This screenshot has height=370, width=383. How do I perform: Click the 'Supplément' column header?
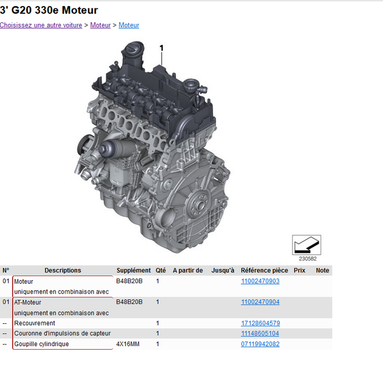point(133,270)
